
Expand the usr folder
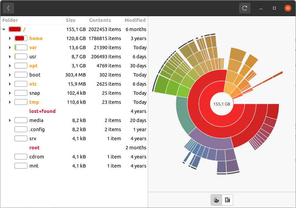(x=10, y=56)
